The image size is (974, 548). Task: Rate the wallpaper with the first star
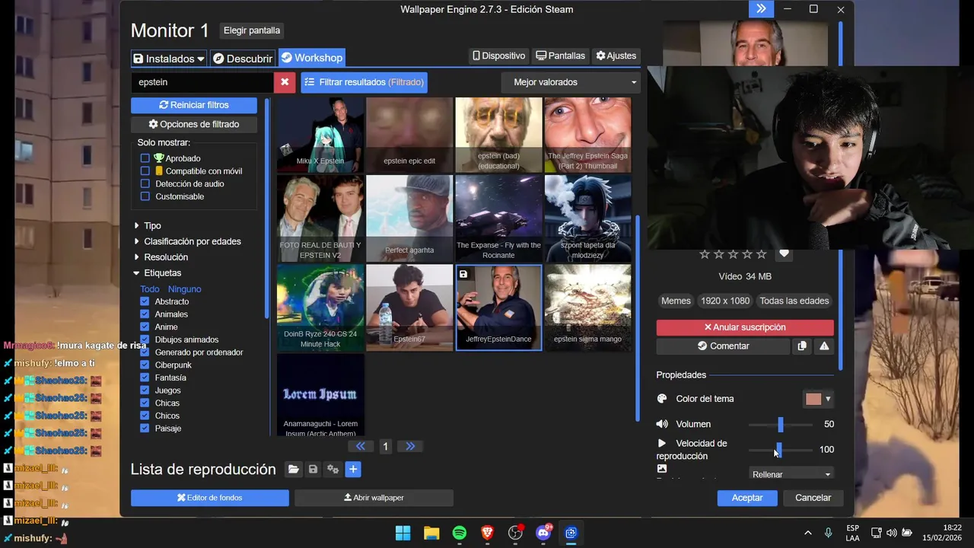705,254
